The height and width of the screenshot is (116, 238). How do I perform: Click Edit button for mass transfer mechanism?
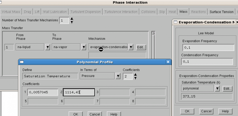(141, 47)
